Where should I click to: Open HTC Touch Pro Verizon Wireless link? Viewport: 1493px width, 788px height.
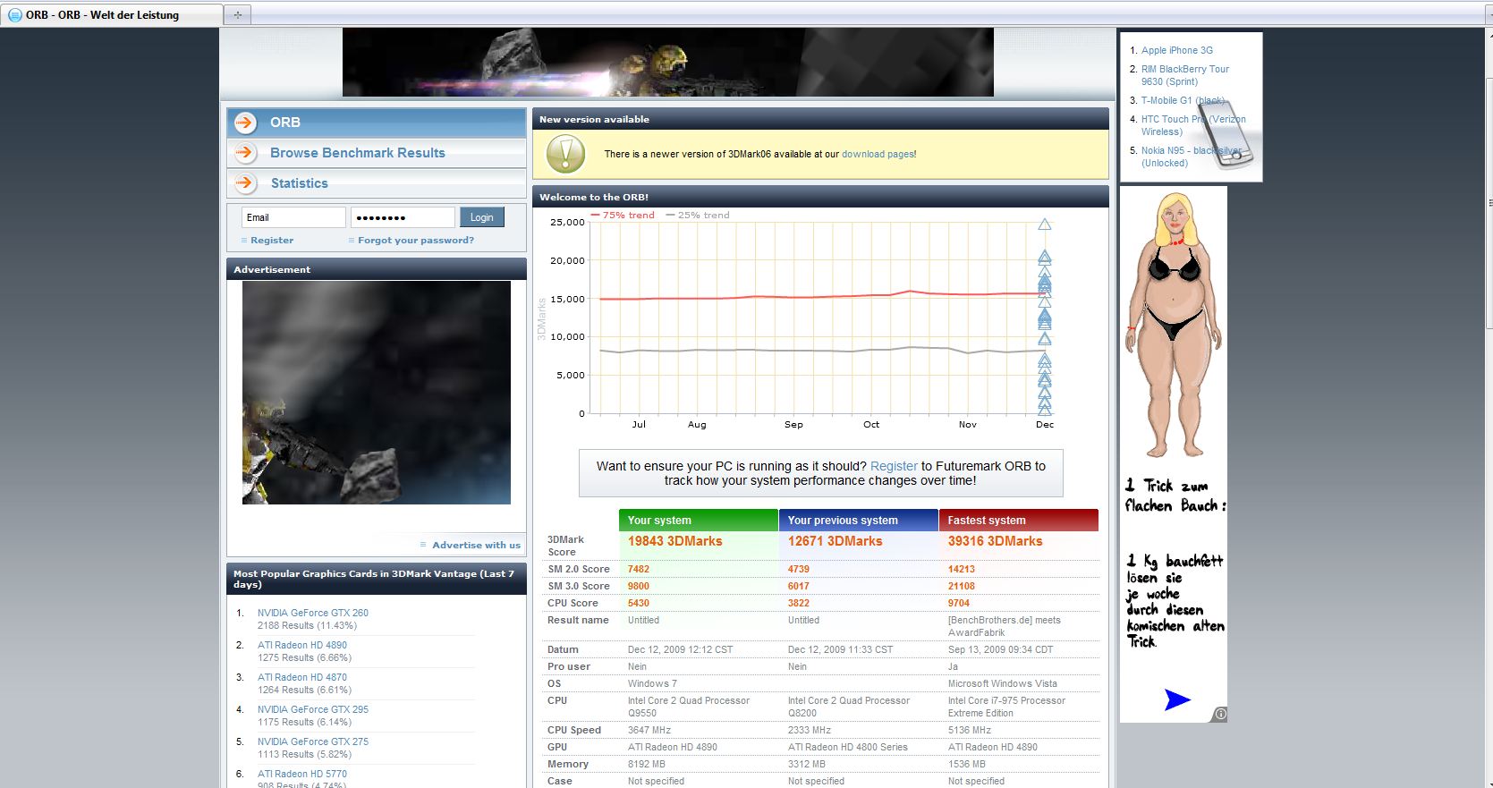click(1193, 125)
